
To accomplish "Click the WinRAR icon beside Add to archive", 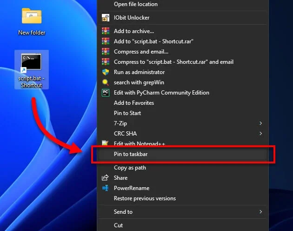I will click(x=106, y=31).
